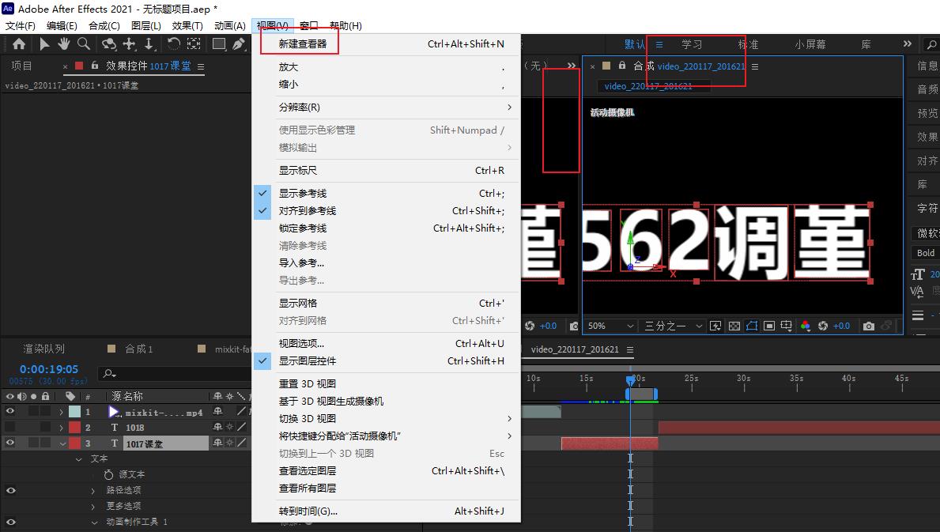Viewport: 940px width, 532px height.
Task: Click region of interest icon
Action: 769,326
